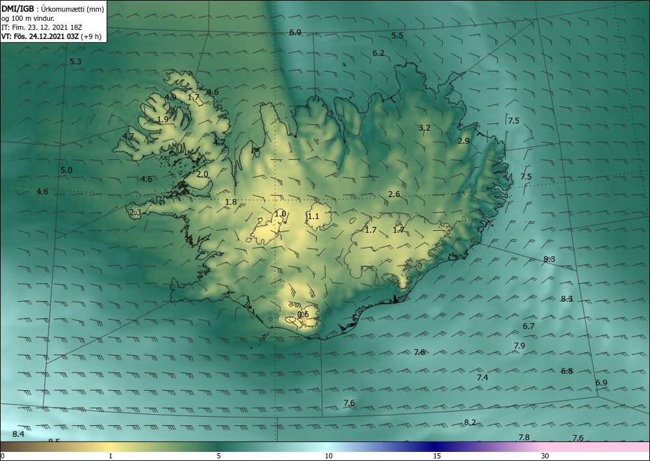Click the '1' tick on the colour scale
The image size is (650, 461).
tap(110, 456)
